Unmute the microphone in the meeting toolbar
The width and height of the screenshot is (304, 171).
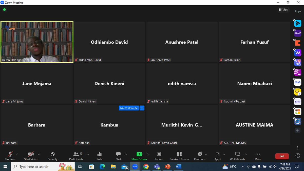pos(10,156)
